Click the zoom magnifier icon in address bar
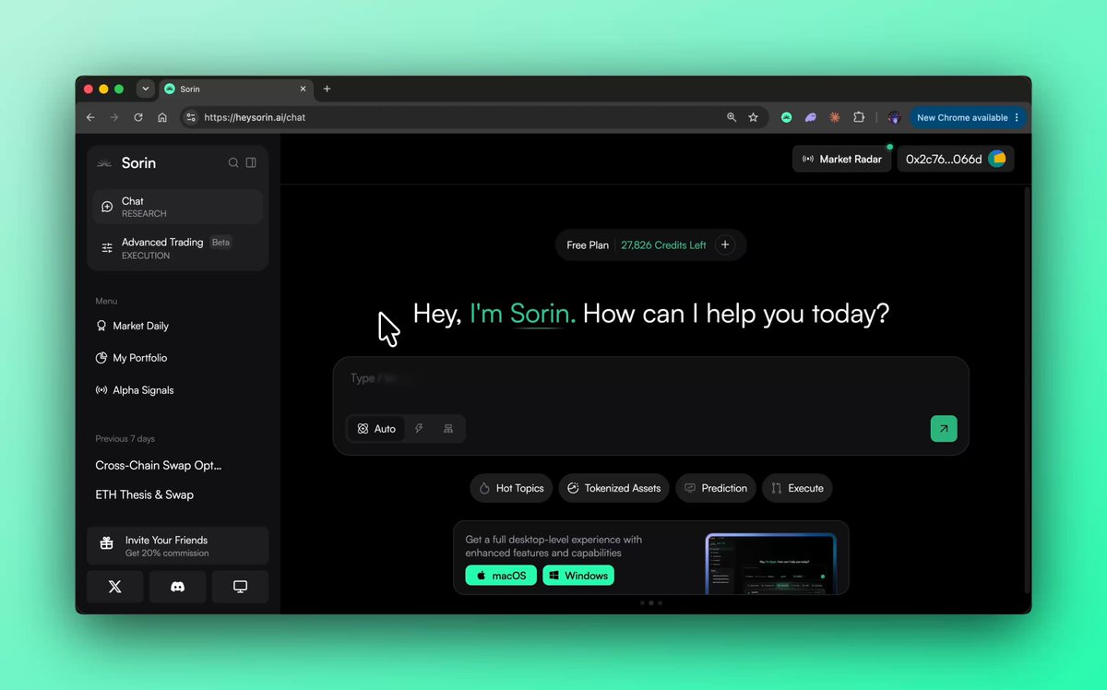 click(732, 117)
